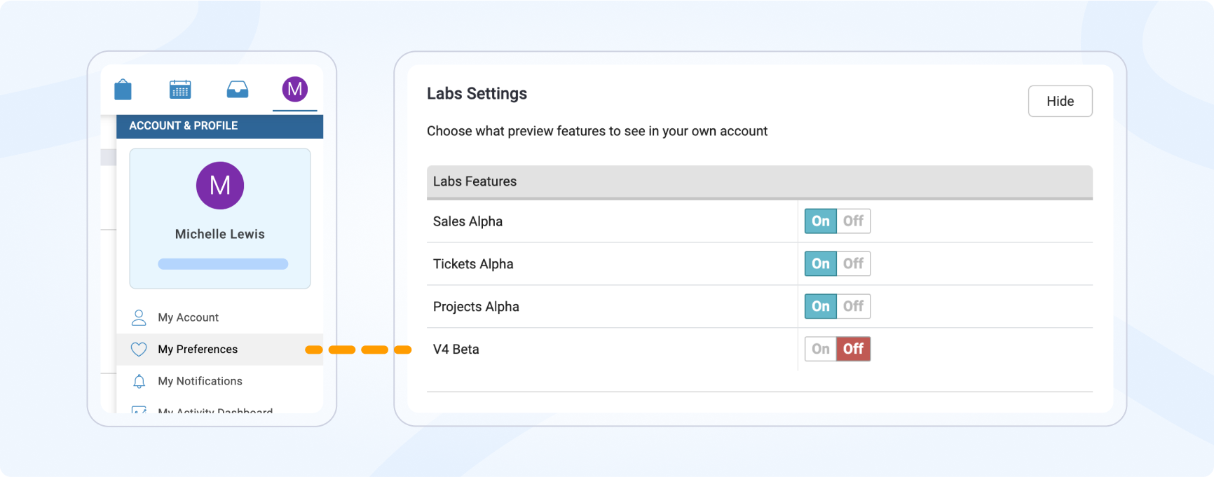This screenshot has width=1214, height=477.
Task: Select My Preferences in the menu
Action: (198, 349)
